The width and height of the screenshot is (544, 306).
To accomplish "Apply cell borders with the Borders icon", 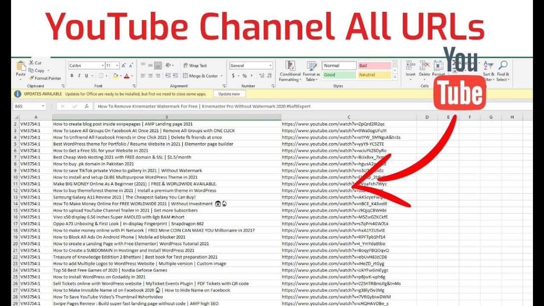I will [101, 76].
